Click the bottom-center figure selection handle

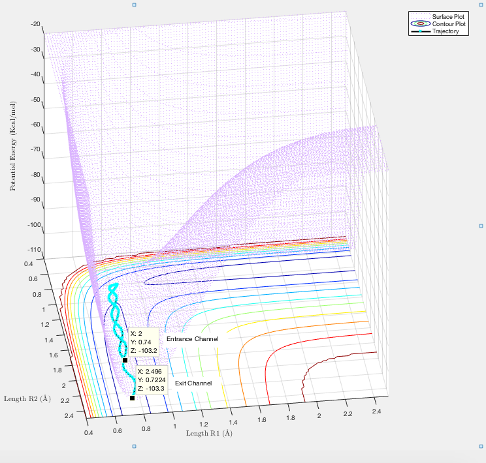click(x=135, y=447)
